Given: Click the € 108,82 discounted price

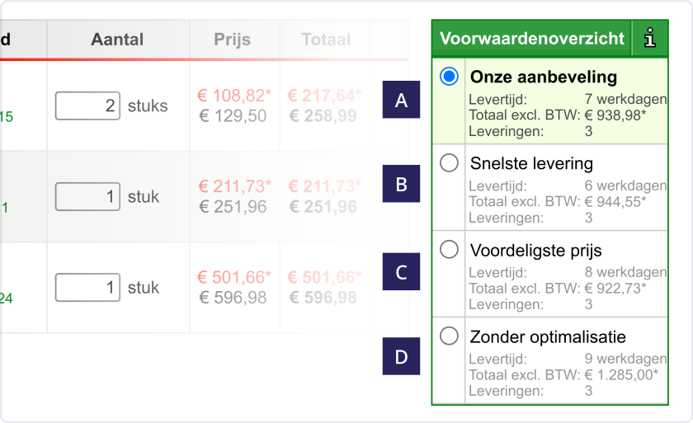Looking at the screenshot, I should coord(233,96).
